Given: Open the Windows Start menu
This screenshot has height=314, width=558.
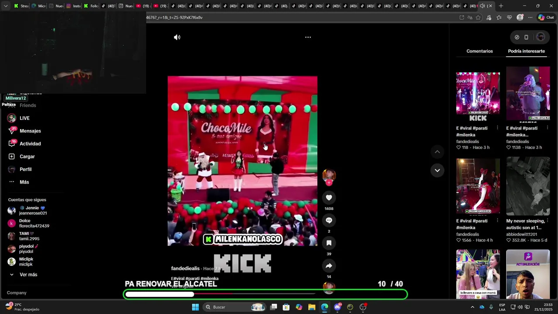Looking at the screenshot, I should click(x=195, y=307).
